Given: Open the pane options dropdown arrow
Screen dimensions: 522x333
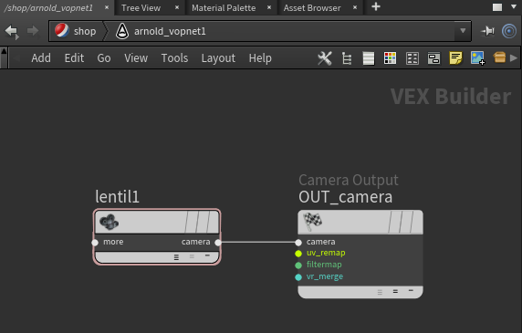Looking at the screenshot, I should [x=514, y=6].
